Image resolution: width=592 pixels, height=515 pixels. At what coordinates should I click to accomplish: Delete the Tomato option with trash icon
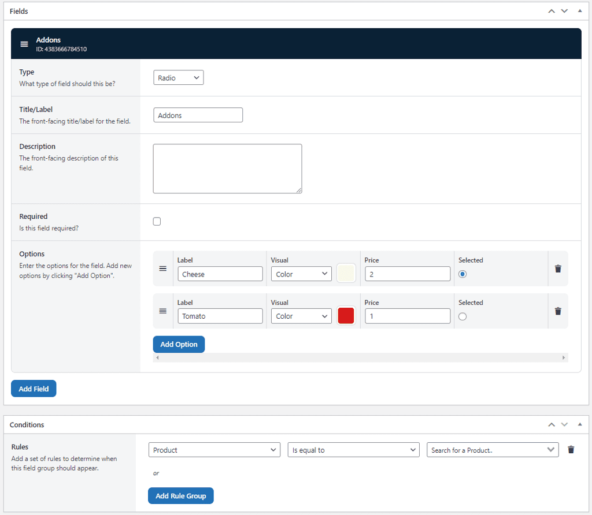558,311
